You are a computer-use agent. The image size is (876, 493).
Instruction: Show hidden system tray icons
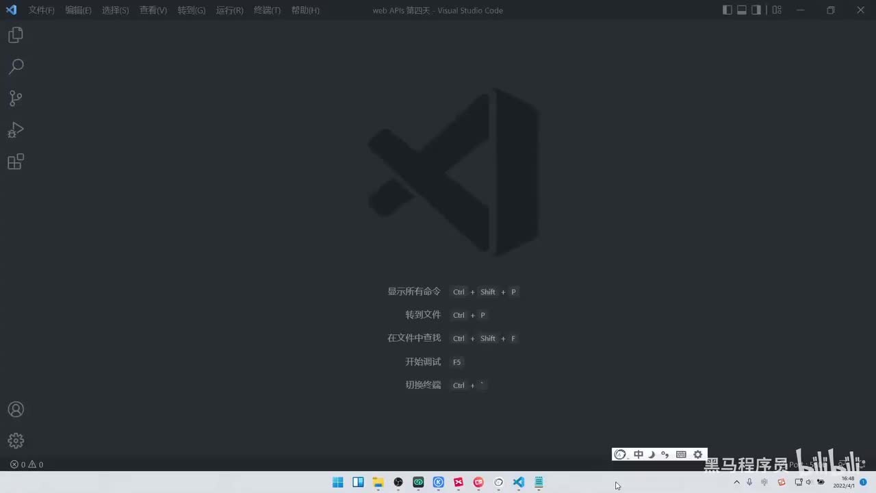736,482
